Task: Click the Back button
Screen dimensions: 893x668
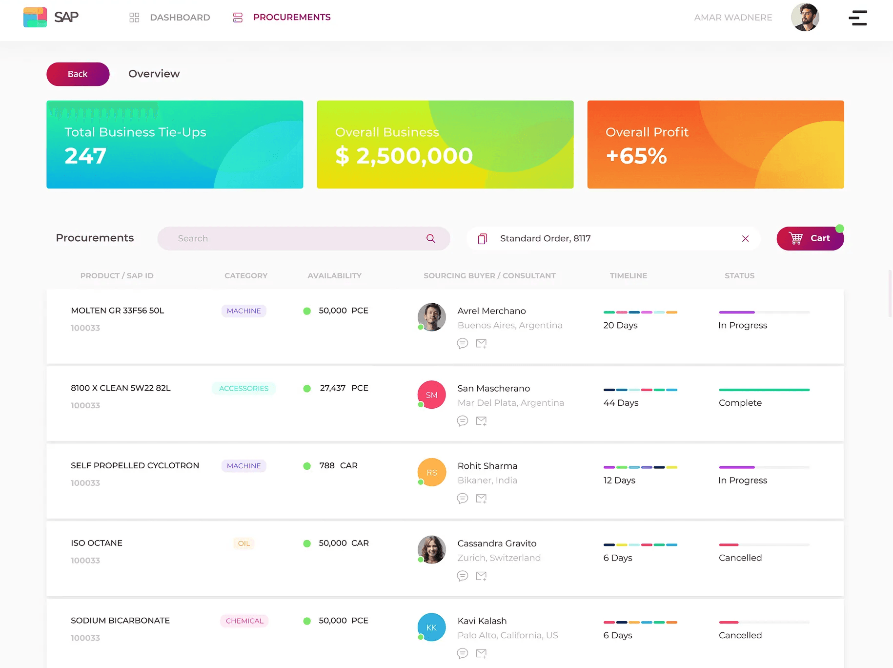Action: click(78, 74)
